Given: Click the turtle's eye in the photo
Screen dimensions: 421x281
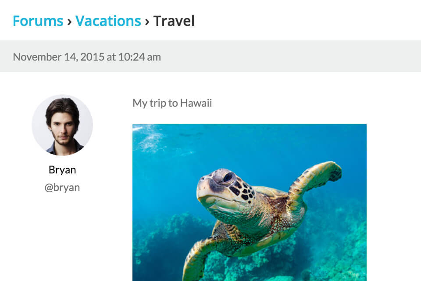Looking at the screenshot, I should [228, 177].
